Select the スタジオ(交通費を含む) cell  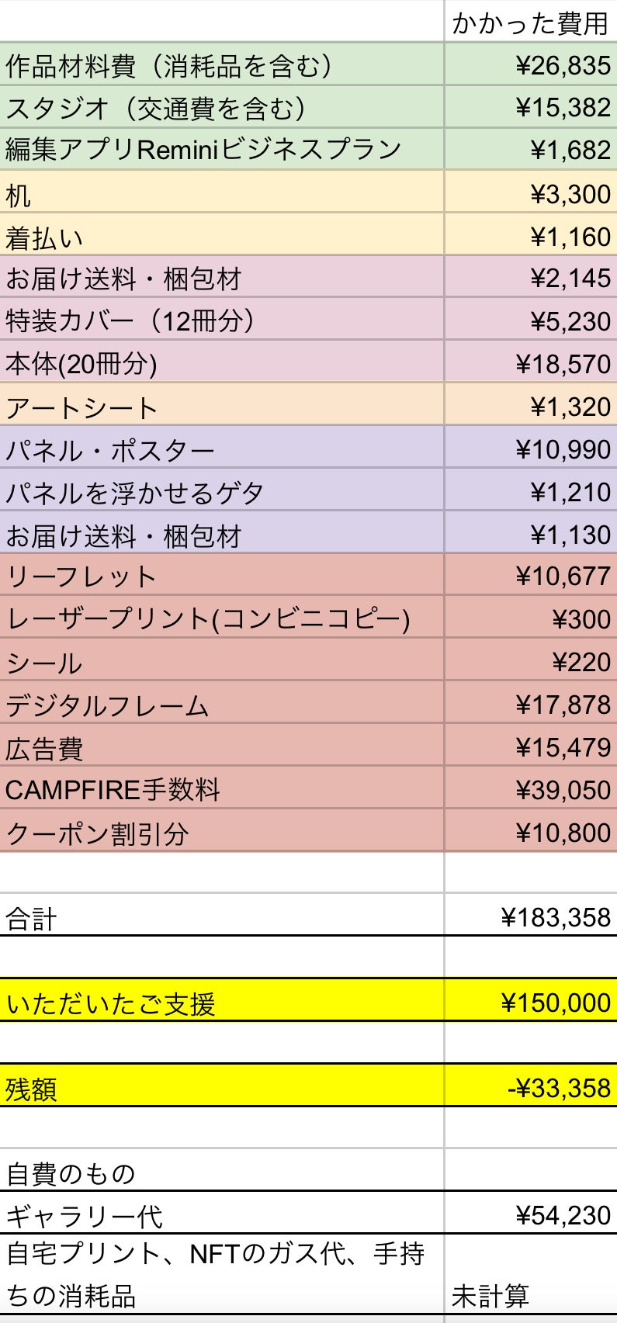click(221, 108)
